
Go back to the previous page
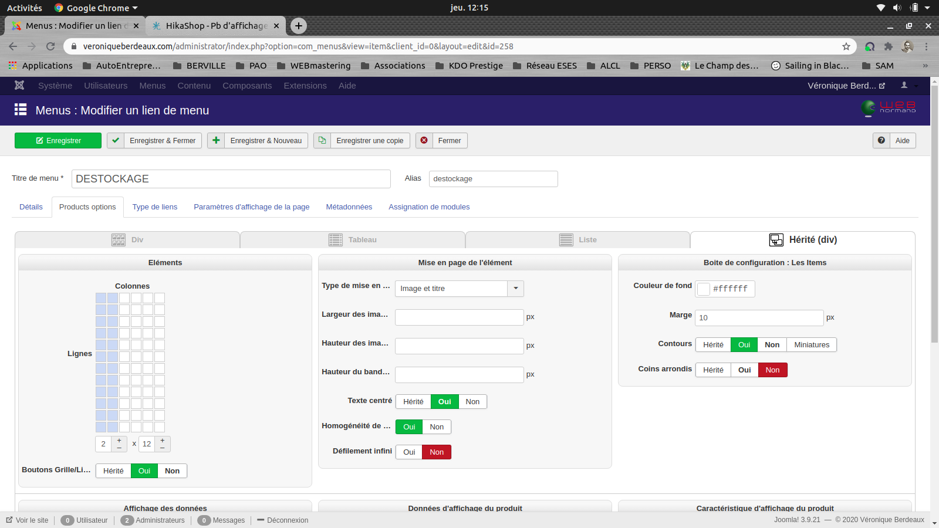(x=13, y=46)
